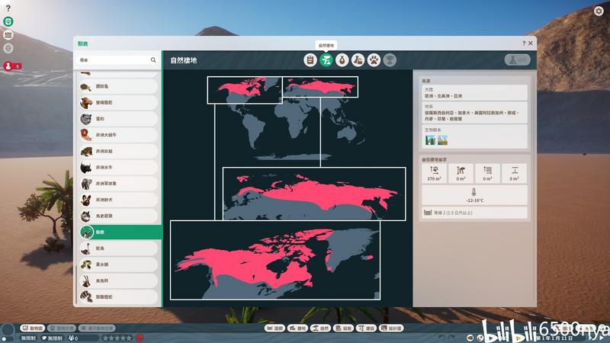Click the temperature range thermometer tile

click(x=474, y=195)
